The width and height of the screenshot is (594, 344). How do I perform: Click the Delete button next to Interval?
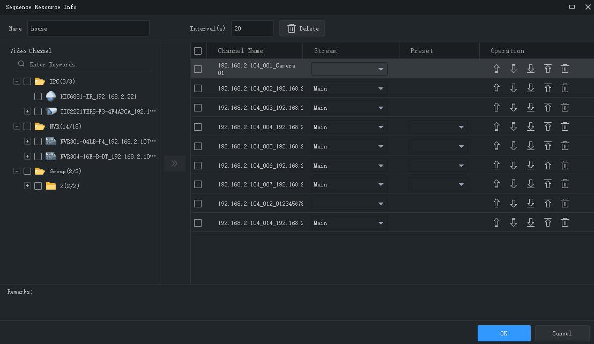(302, 28)
